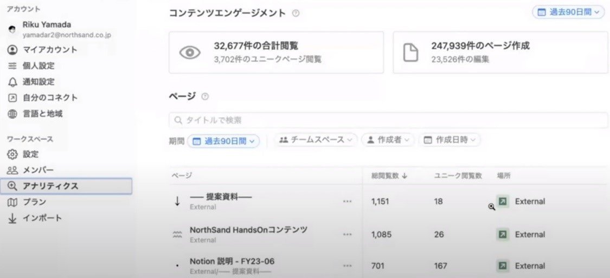Open the 作成者 filter dropdown

coord(388,140)
